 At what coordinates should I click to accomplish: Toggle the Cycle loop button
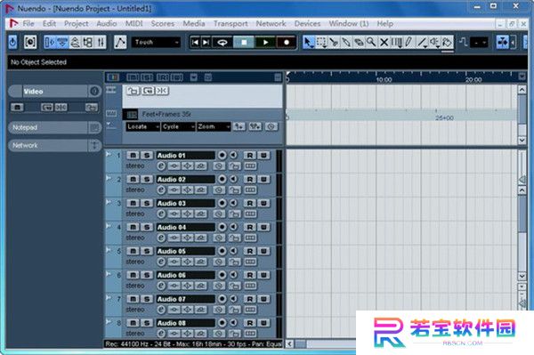point(222,42)
